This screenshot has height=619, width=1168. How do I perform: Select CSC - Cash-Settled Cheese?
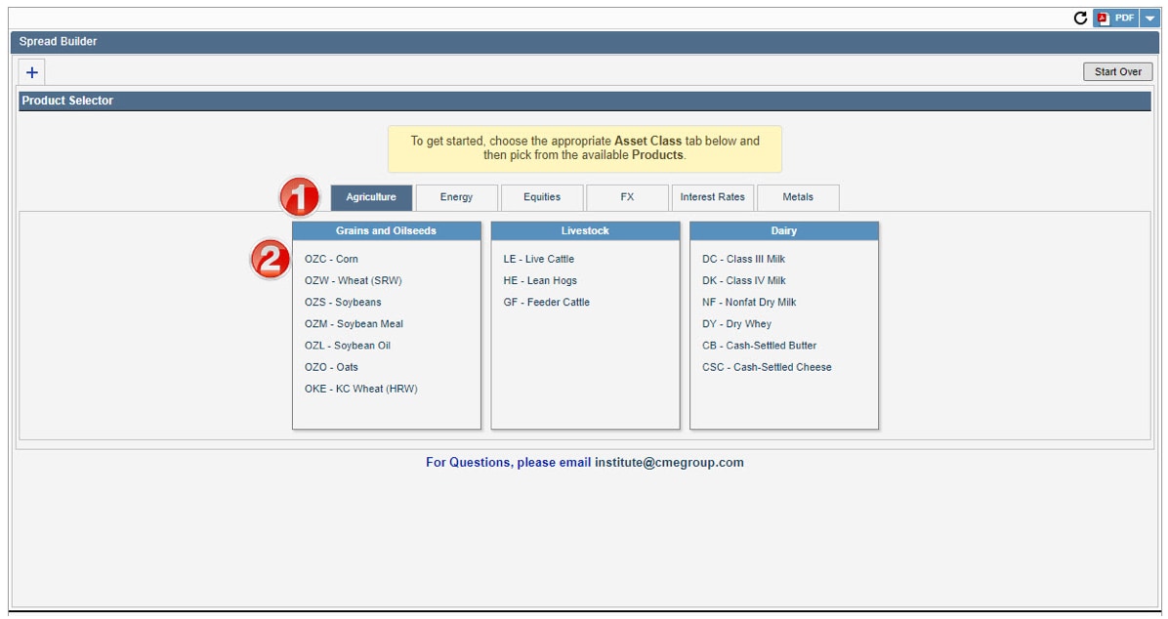pyautogui.click(x=767, y=367)
